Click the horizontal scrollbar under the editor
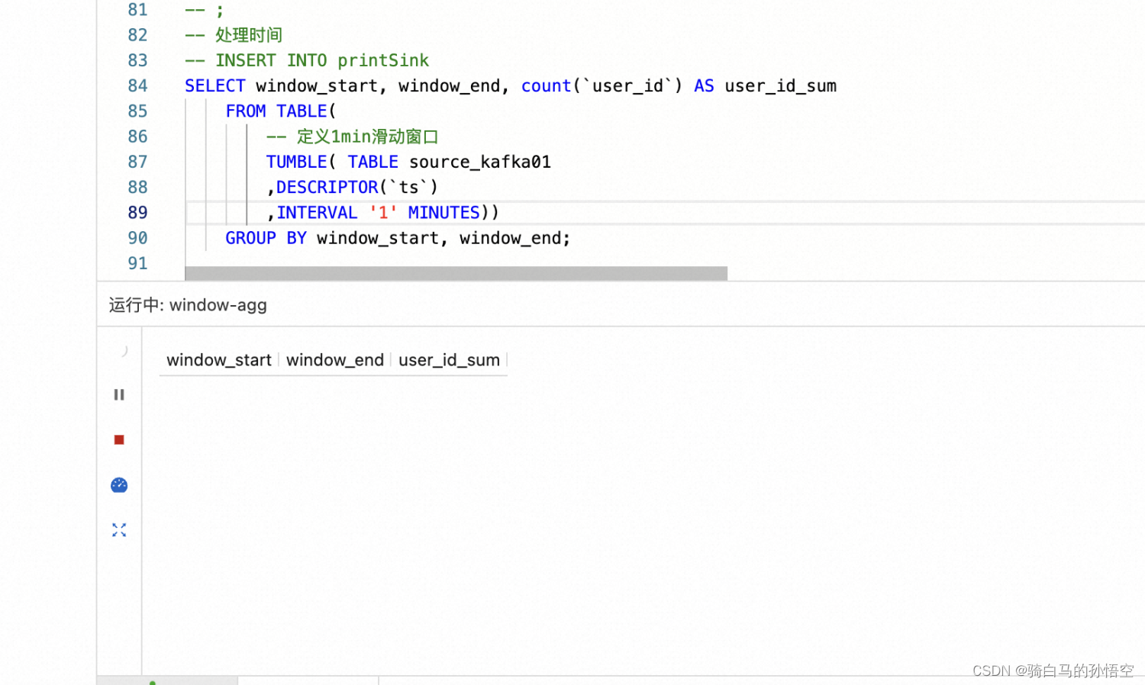This screenshot has height=685, width=1145. [x=456, y=273]
